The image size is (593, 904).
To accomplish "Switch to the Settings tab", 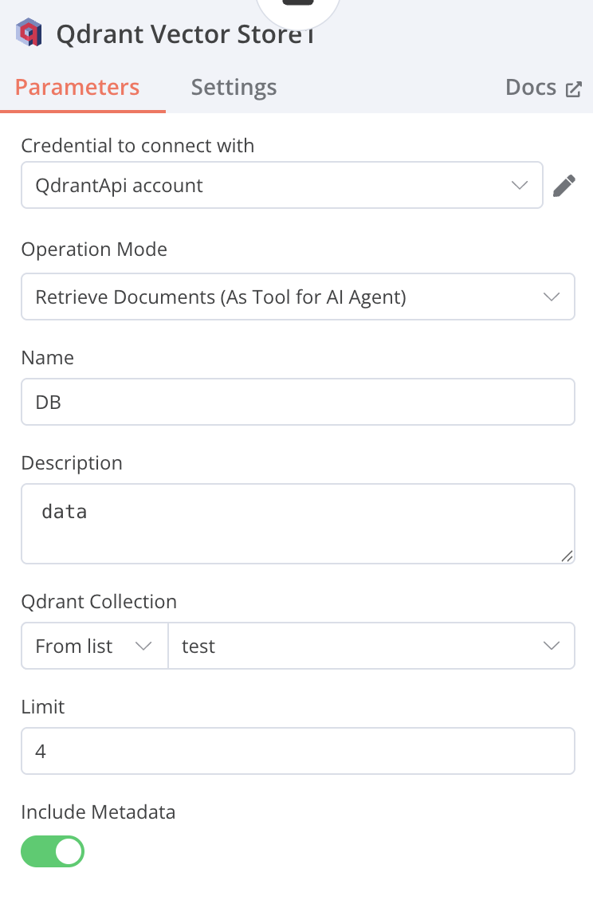I will point(234,88).
